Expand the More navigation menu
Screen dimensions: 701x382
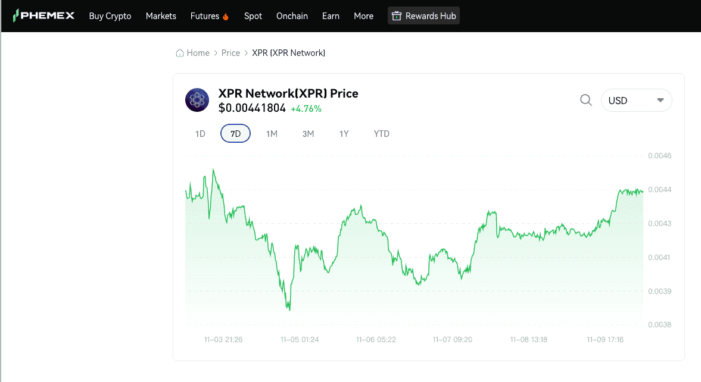pyautogui.click(x=363, y=16)
